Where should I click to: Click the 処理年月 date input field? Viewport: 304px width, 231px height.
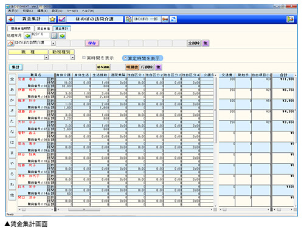(41, 35)
